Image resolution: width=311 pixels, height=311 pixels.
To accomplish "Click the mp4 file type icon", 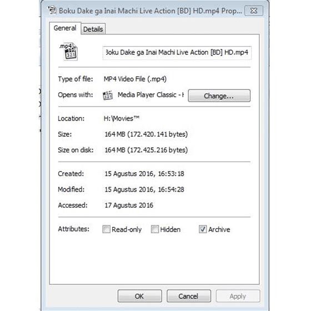I will pos(69,52).
